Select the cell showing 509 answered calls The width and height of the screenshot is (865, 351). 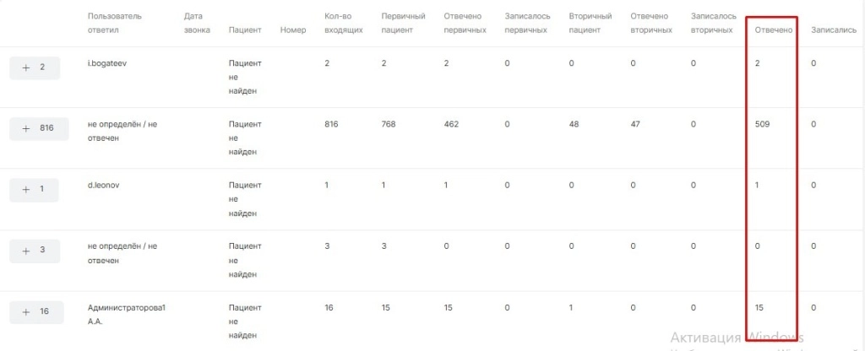coord(763,125)
